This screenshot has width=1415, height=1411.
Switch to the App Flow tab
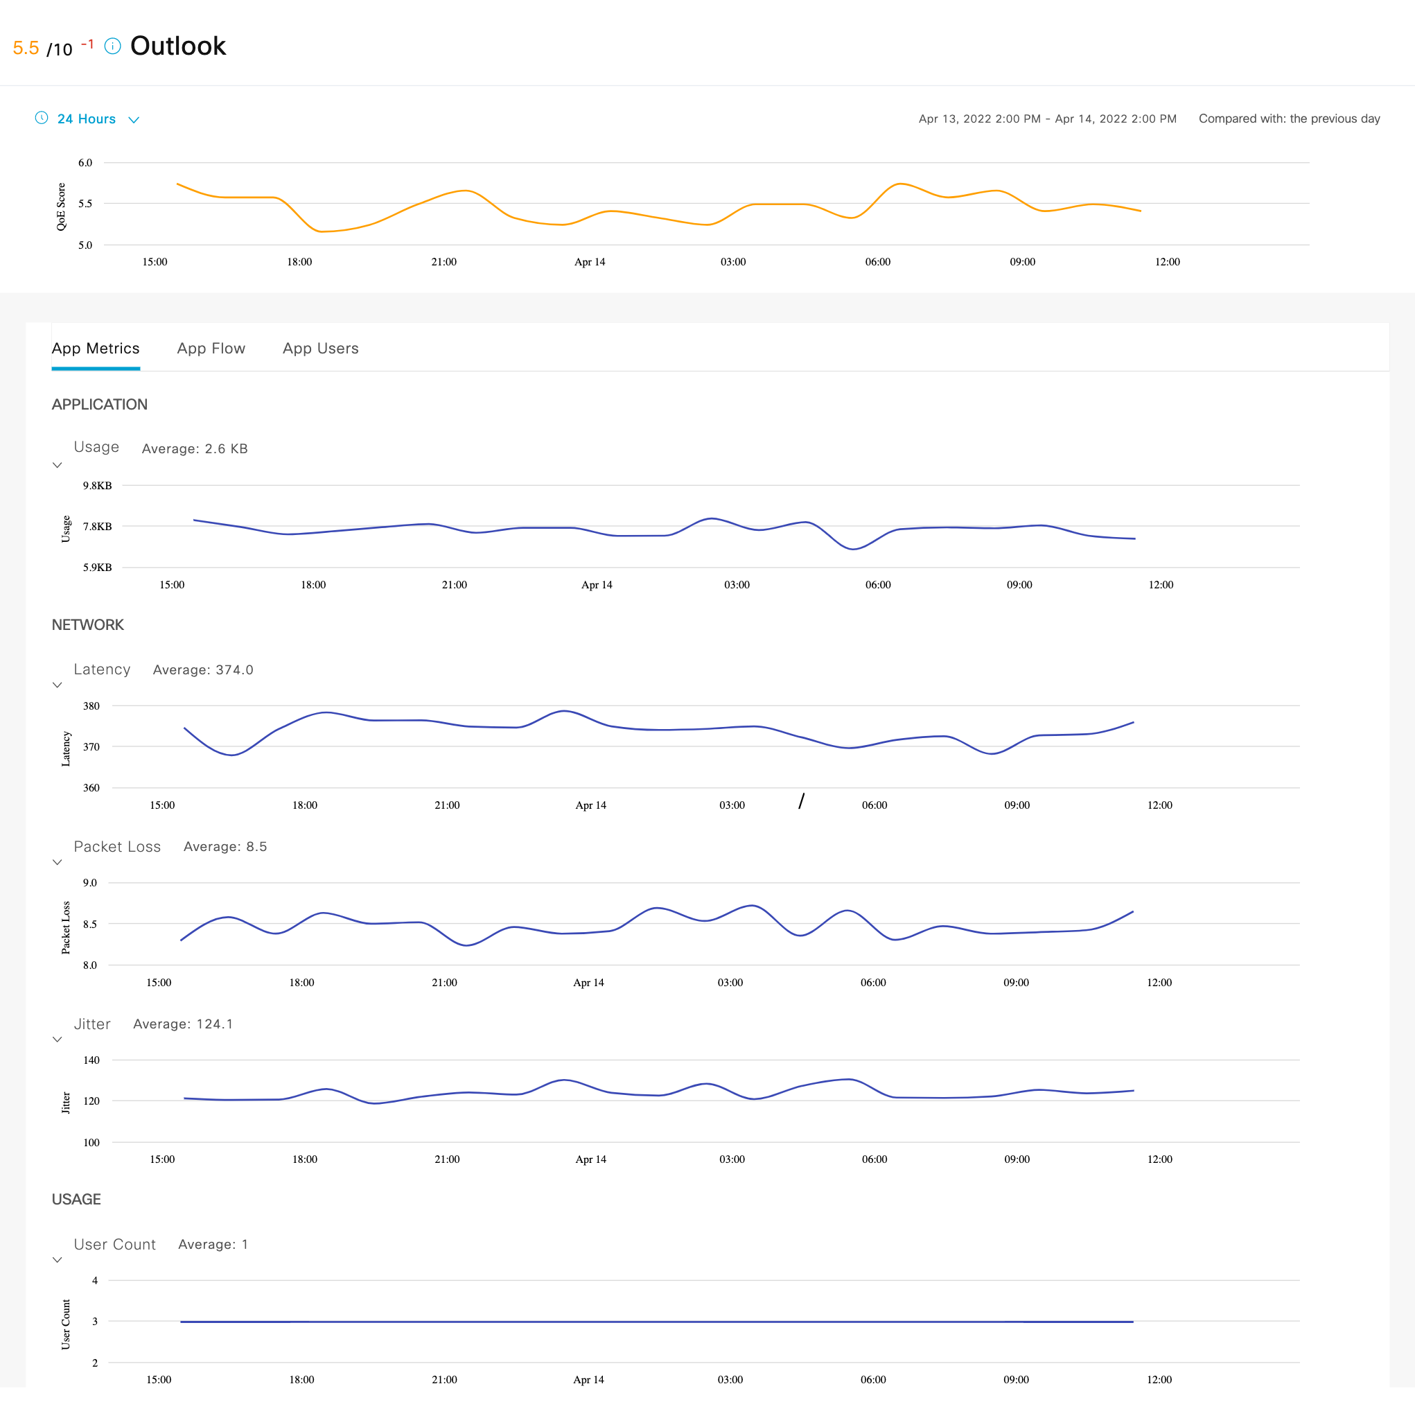(x=211, y=349)
